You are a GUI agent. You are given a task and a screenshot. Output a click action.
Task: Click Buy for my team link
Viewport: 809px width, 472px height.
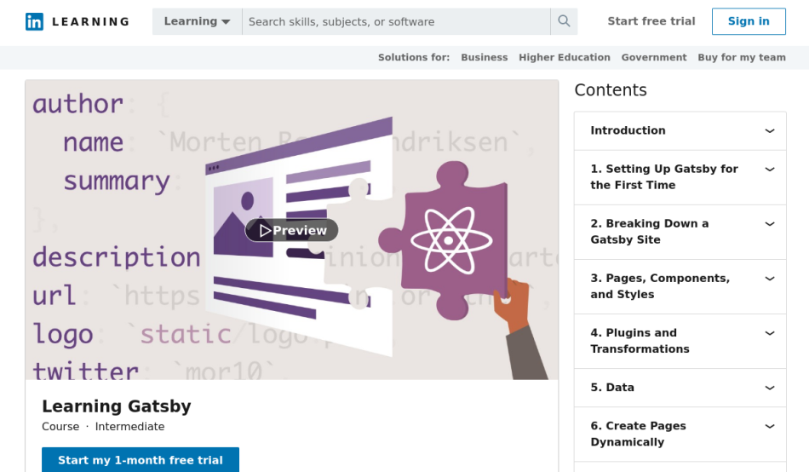pyautogui.click(x=742, y=57)
